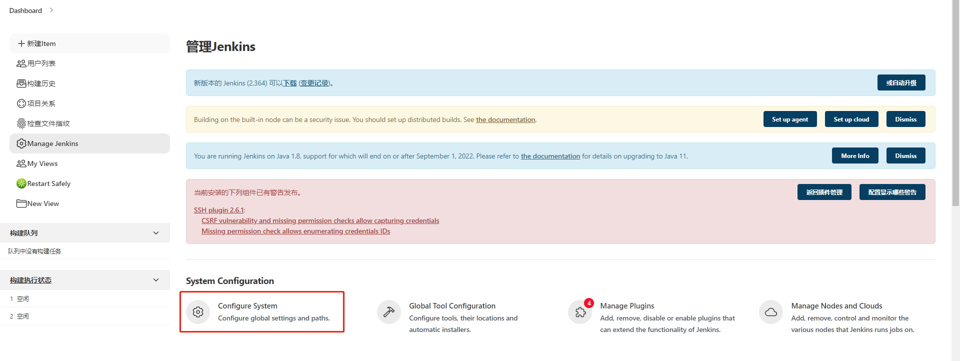The height and width of the screenshot is (361, 960).
Task: Click the red 4 badge on Manage Plugins
Action: point(589,303)
